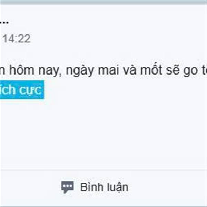This screenshot has height=207, width=207.
Task: Click the comment speech bubble icon
Action: 68,187
